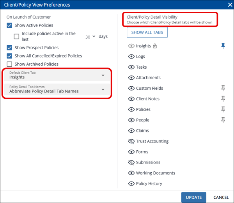Toggle visibility eye for Insights
This screenshot has width=234, height=203.
131,46
